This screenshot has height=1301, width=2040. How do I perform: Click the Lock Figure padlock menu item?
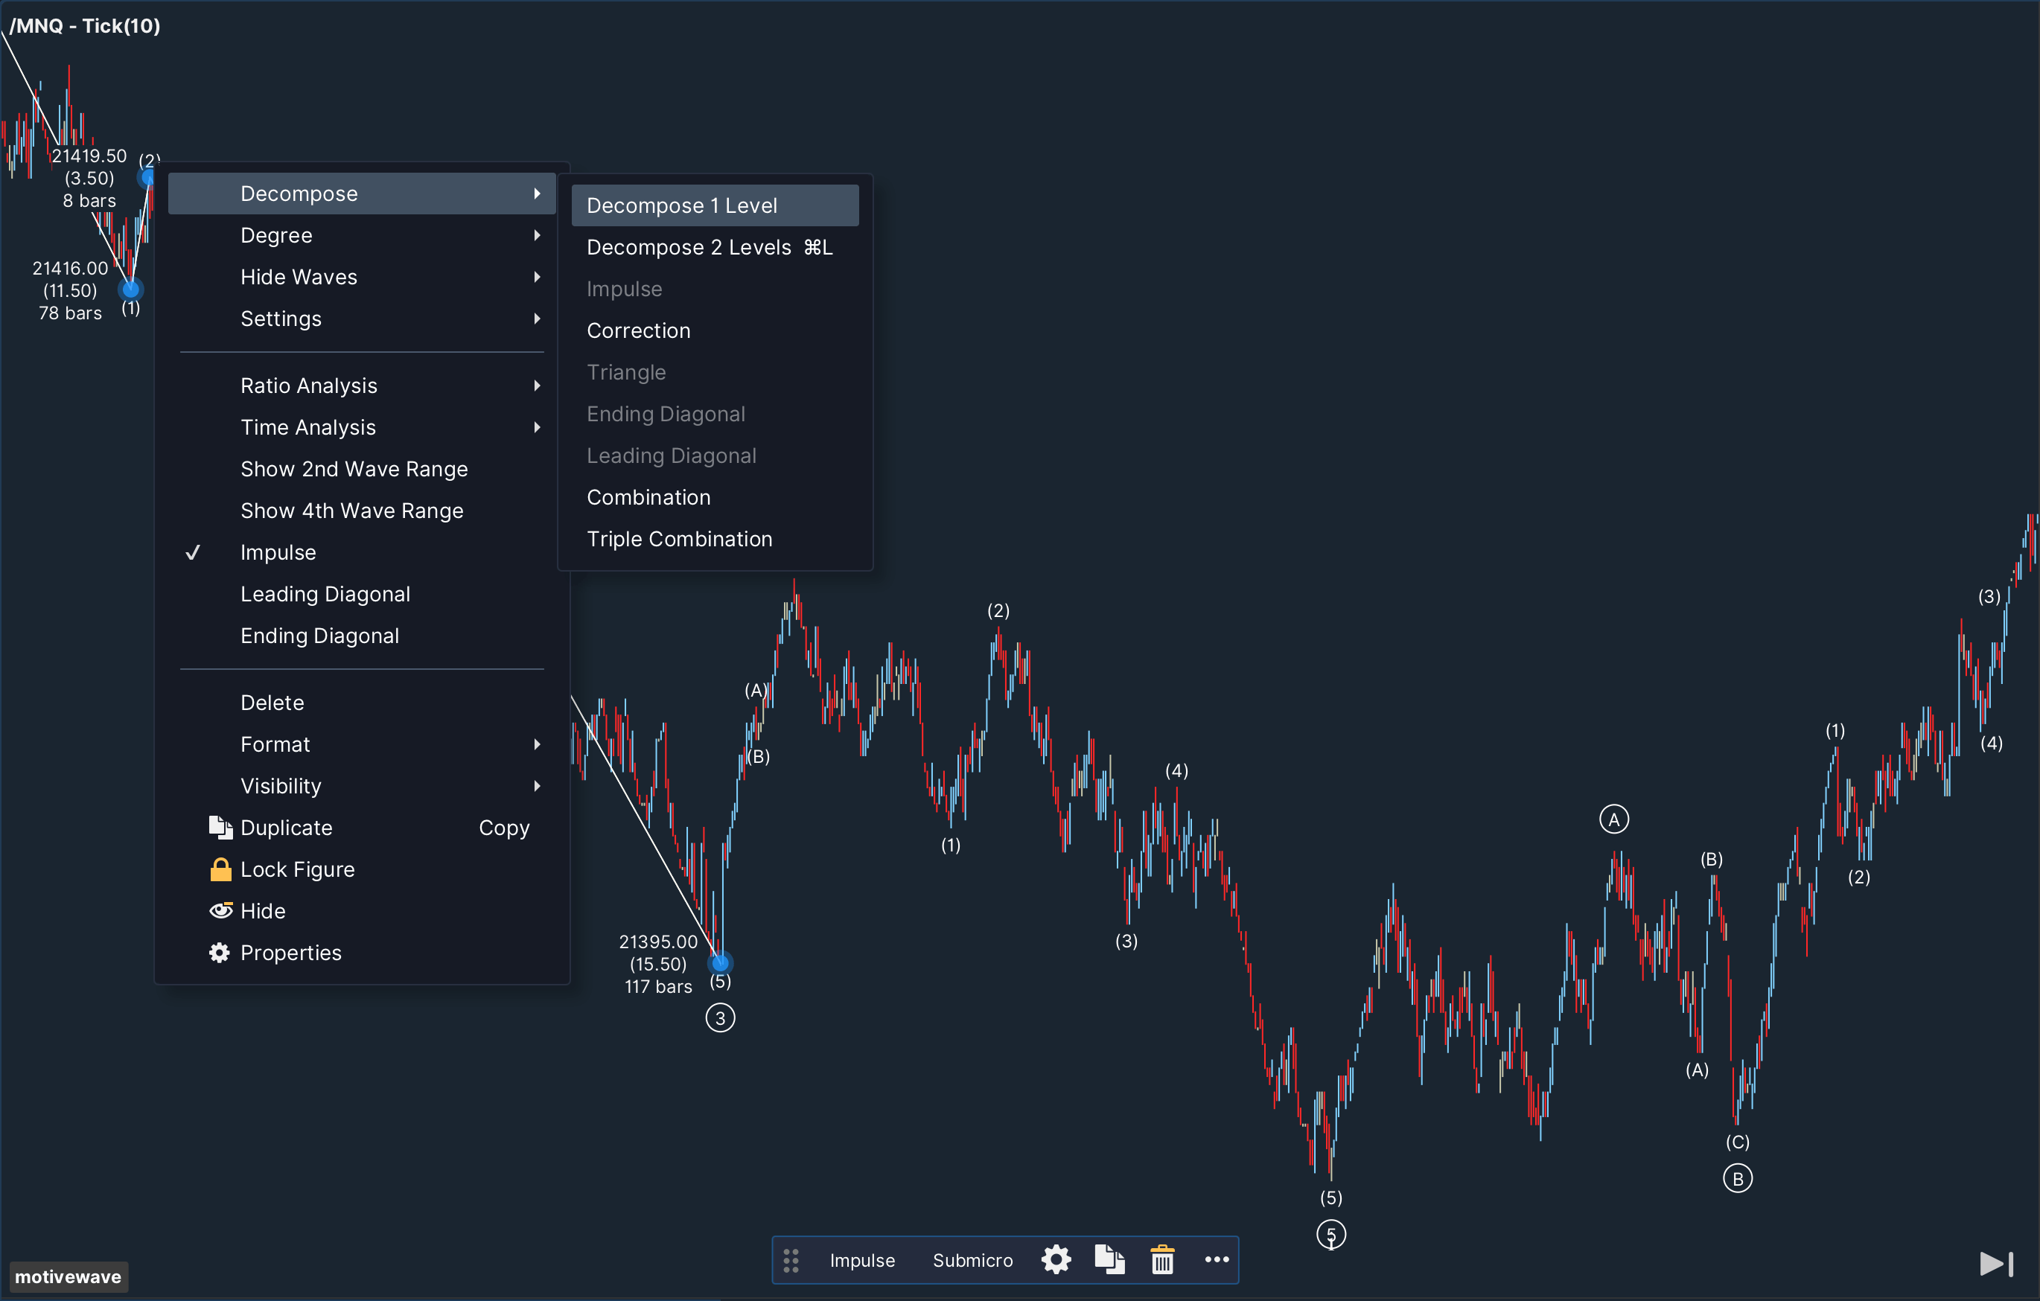click(296, 869)
